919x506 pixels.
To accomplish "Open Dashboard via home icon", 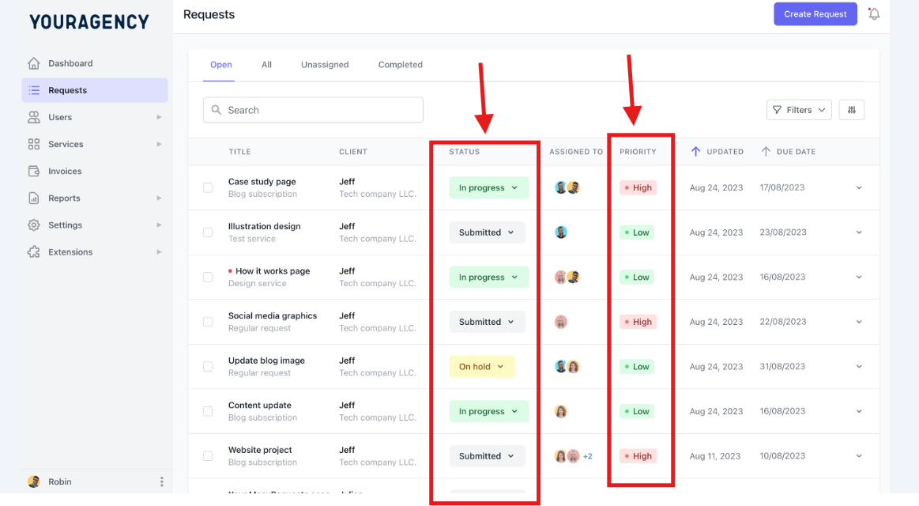I will [34, 63].
